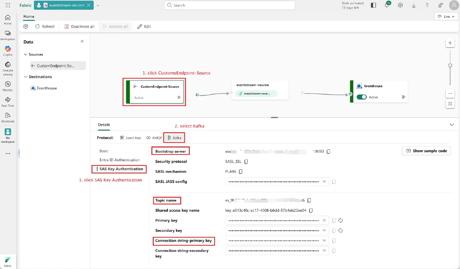This screenshot has width=460, height=269.
Task: Reveal the SASL JASS config value
Action: point(324,182)
